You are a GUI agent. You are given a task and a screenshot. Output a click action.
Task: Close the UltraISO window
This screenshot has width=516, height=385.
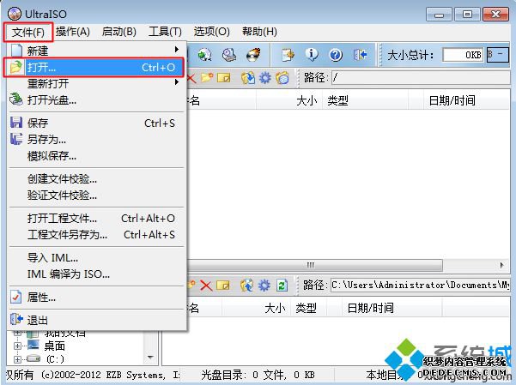coord(495,15)
